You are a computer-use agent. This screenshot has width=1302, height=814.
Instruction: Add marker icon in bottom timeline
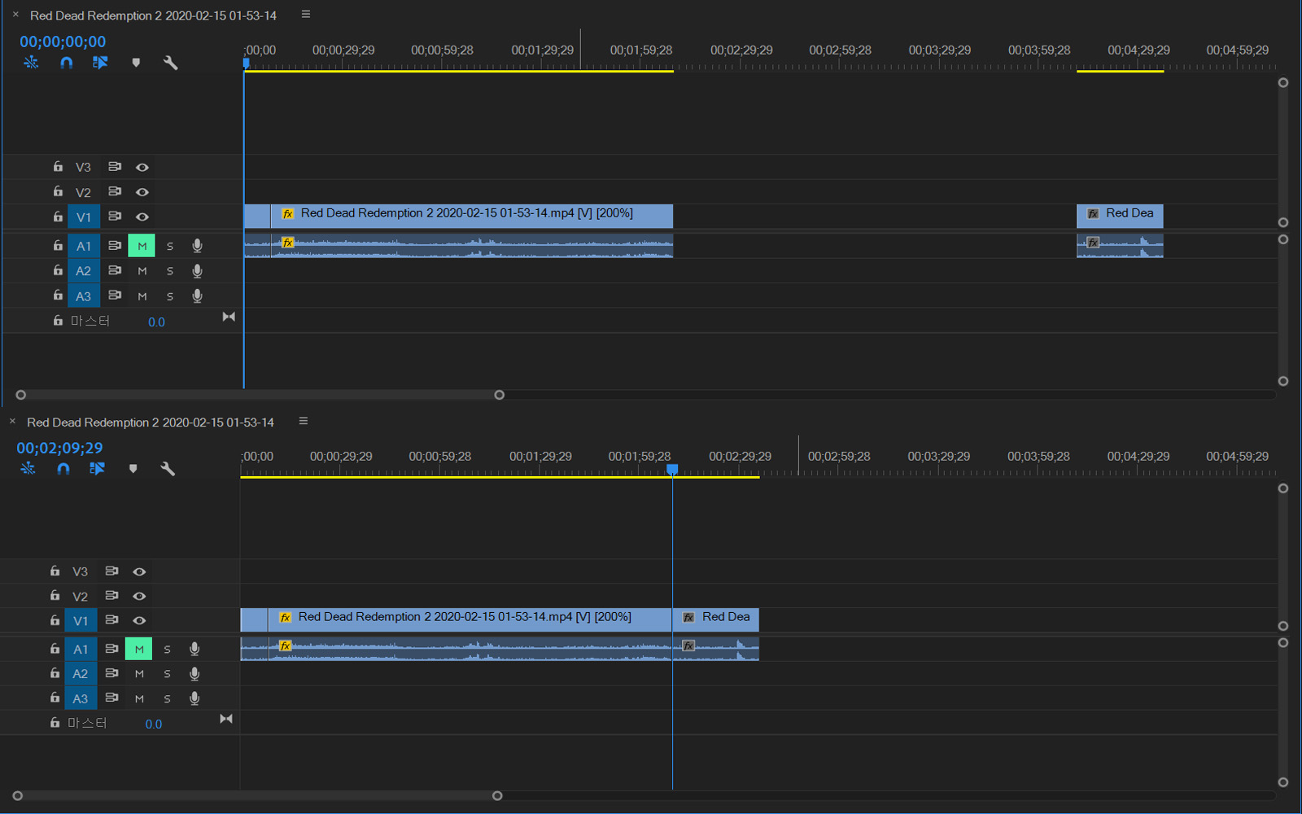133,469
